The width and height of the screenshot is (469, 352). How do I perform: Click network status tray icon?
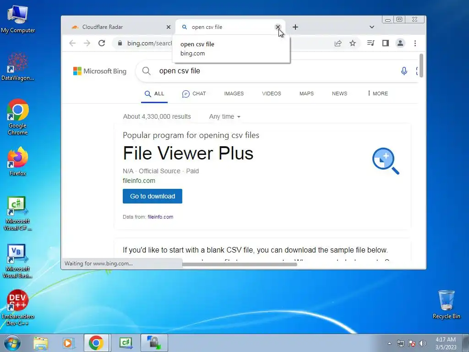pyautogui.click(x=400, y=343)
